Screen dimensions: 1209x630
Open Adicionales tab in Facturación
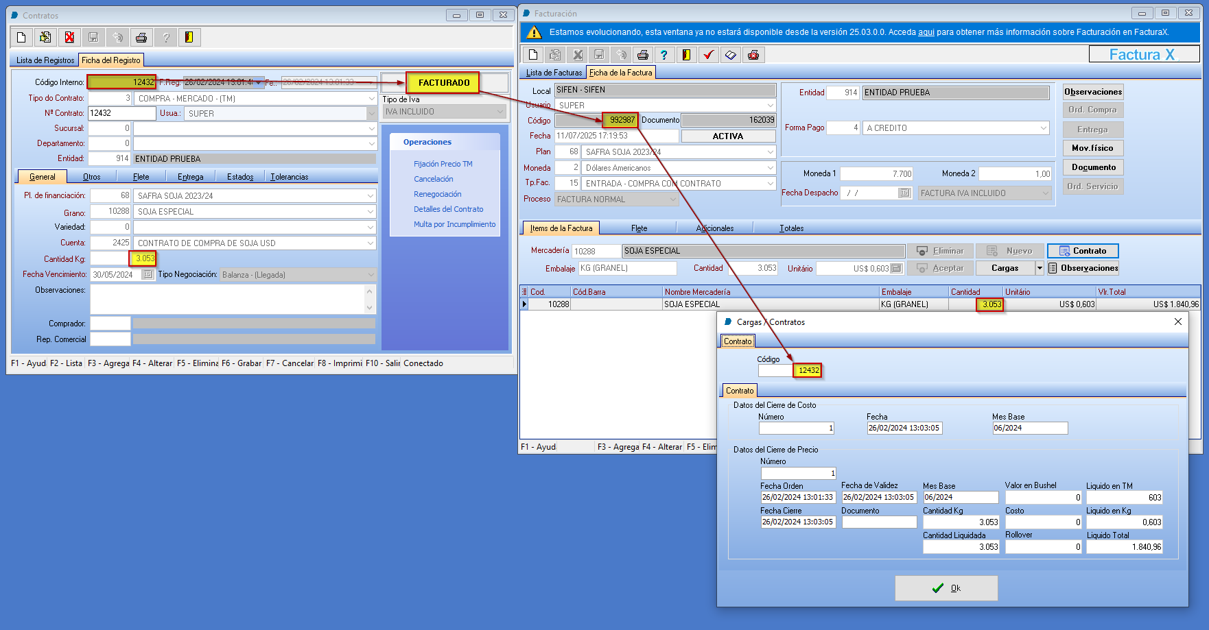tap(715, 228)
